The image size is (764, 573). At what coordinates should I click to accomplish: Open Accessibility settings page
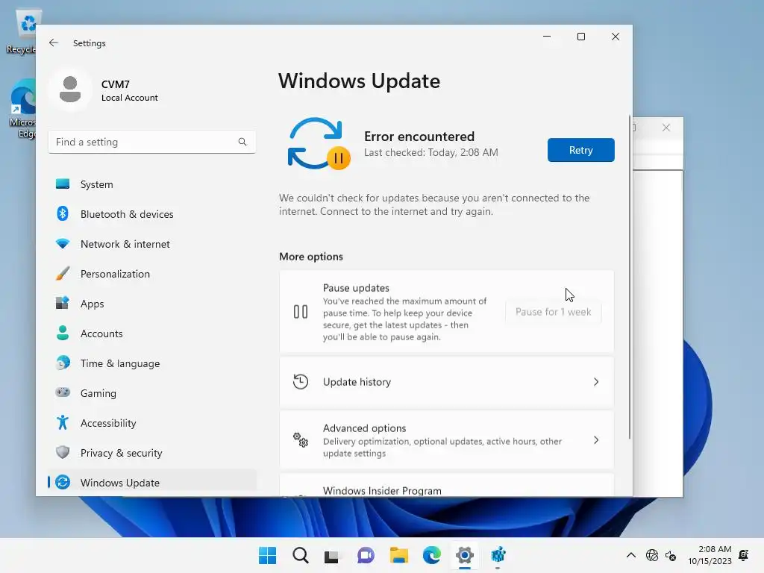(152, 422)
